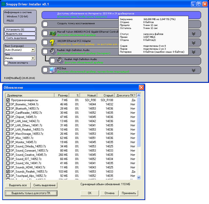Check the Marvell Yukon driver checkbox

[x=45, y=33]
